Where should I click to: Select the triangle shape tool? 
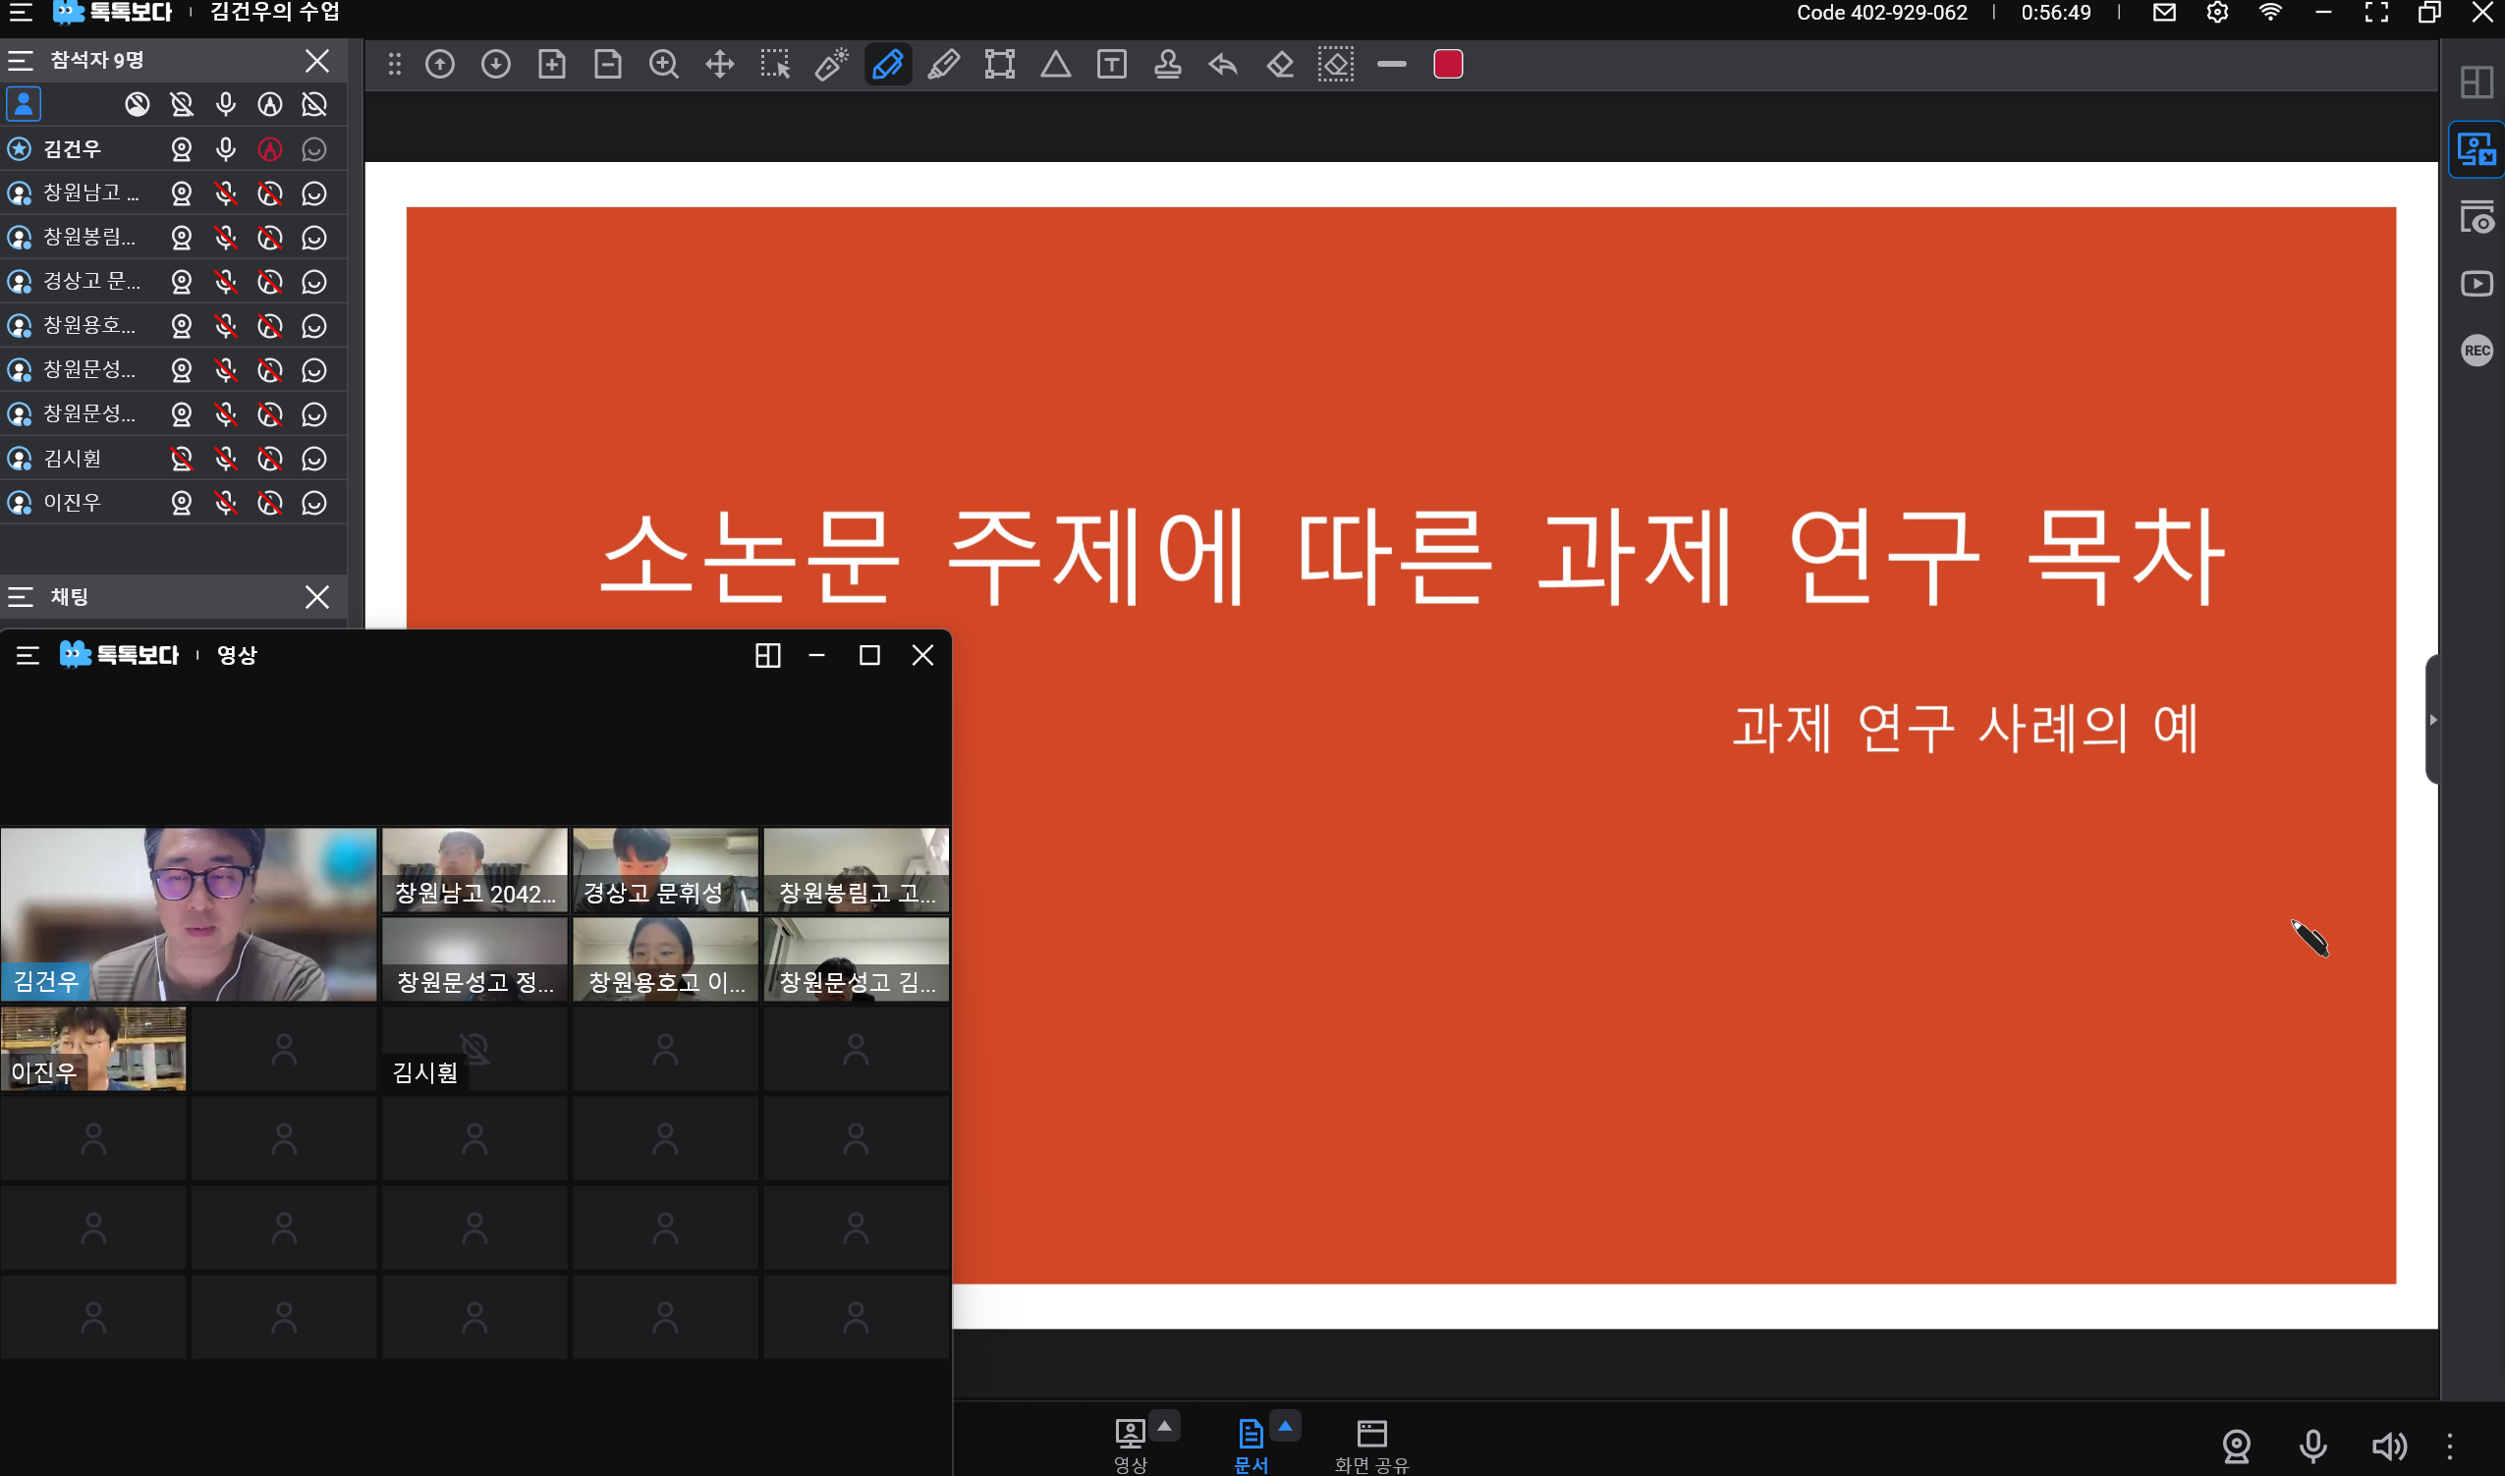point(1055,66)
